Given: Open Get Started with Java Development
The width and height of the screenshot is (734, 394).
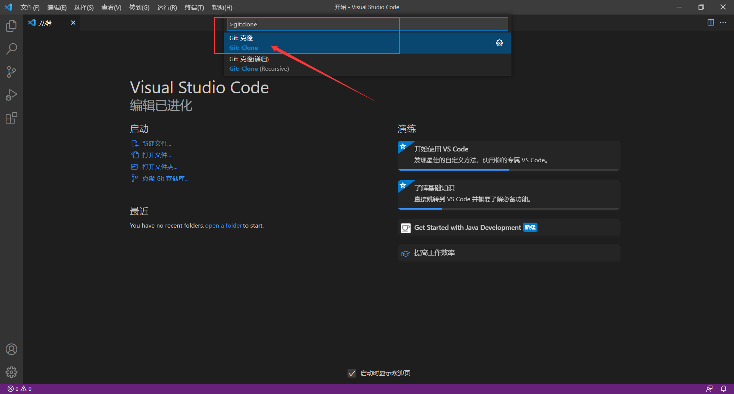Looking at the screenshot, I should pyautogui.click(x=508, y=228).
